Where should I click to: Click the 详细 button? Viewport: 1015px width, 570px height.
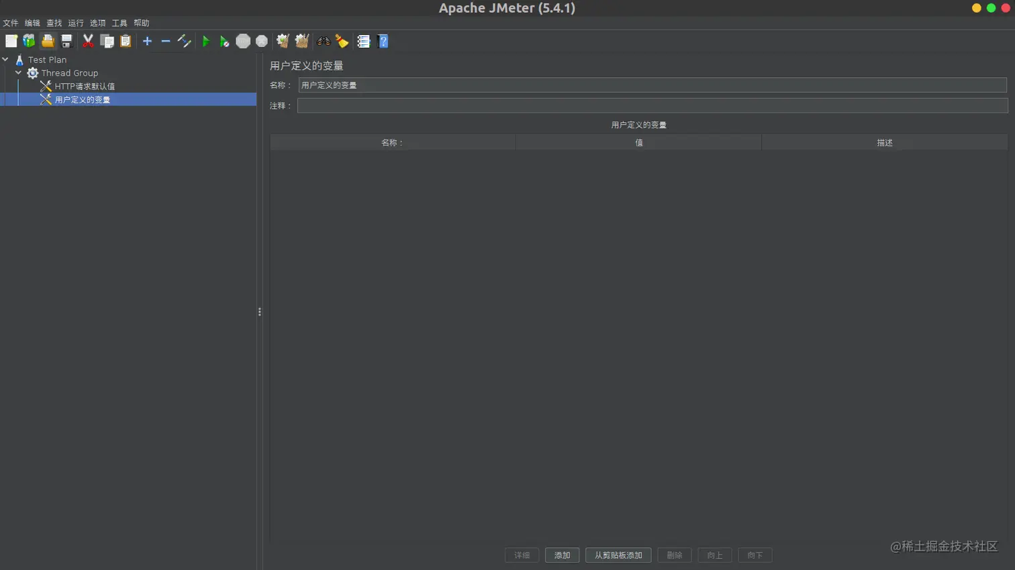tap(522, 555)
